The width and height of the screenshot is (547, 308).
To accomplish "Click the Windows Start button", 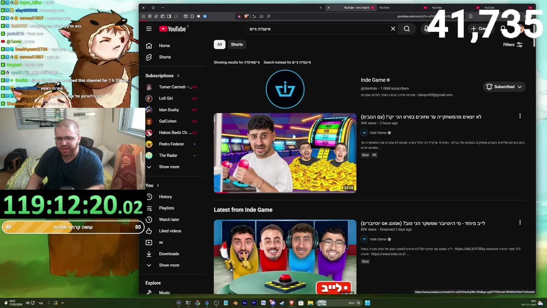I will click(x=368, y=303).
